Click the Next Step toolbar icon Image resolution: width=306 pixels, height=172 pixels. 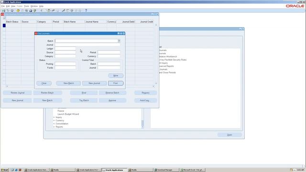[22, 11]
